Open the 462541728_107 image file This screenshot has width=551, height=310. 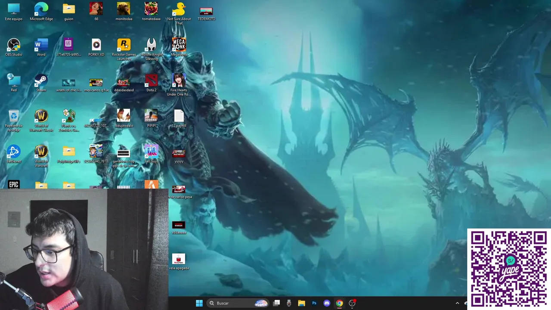click(96, 122)
